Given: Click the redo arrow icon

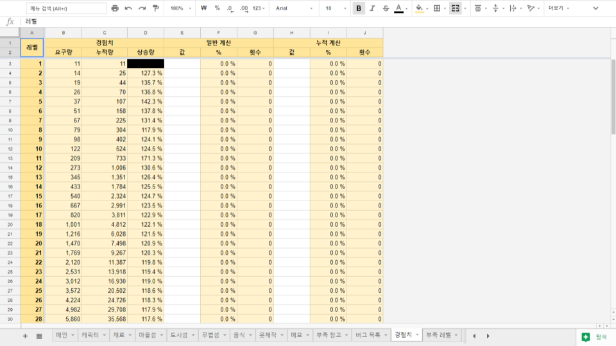Looking at the screenshot, I should (142, 8).
